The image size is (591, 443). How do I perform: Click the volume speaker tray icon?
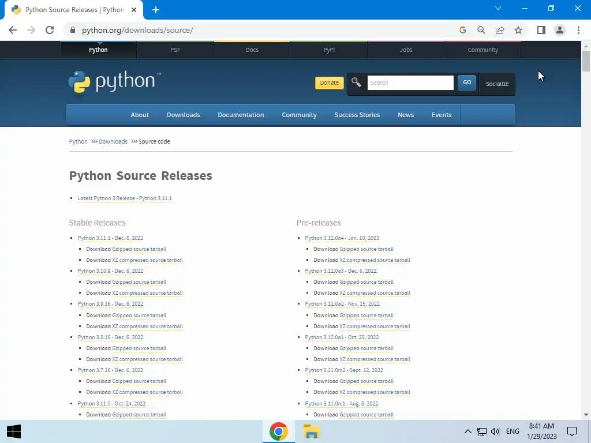coord(495,431)
